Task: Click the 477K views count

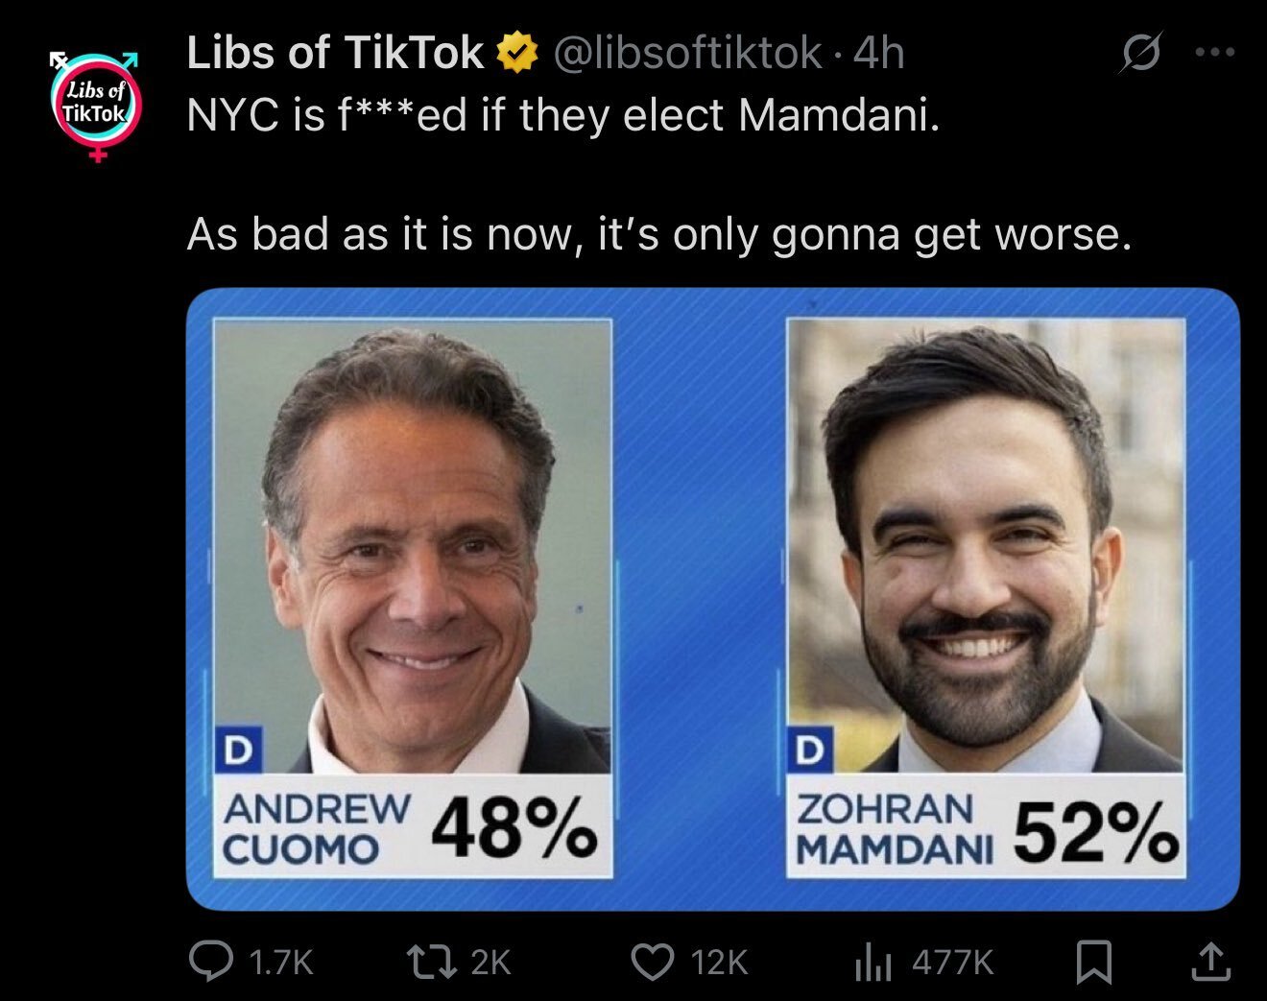Action: (x=952, y=962)
